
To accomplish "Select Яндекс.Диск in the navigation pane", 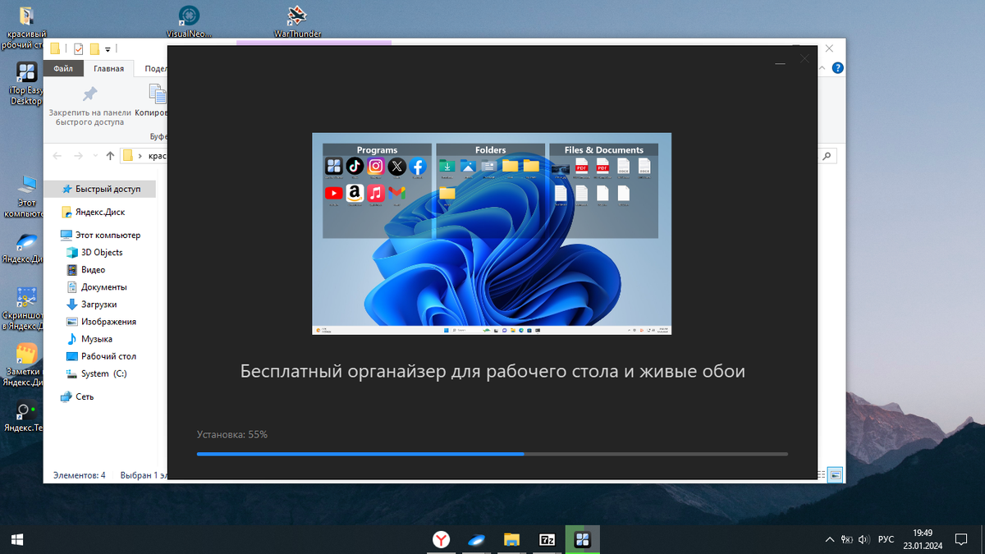I will point(99,212).
